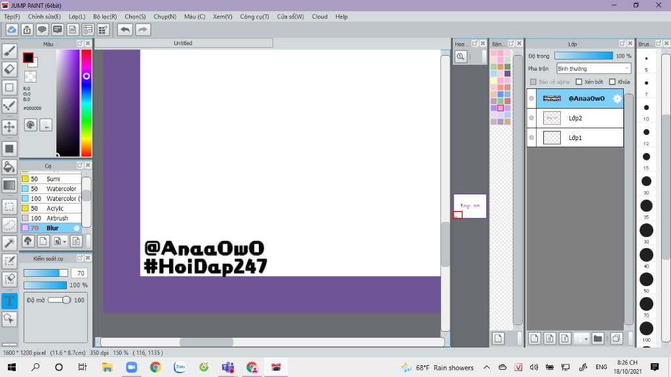Screen dimensions: 671x377
Task: Open Tệp(F) menu
Action: (12, 16)
